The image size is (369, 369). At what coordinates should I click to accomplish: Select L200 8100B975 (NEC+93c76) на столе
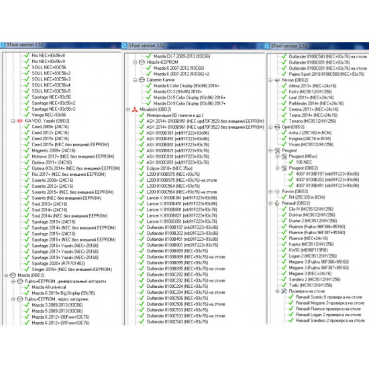tap(182, 180)
